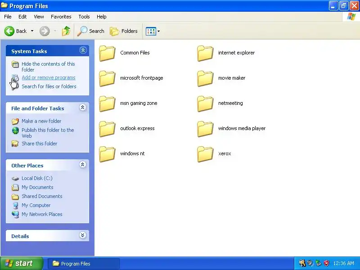Click Add or remove programs link

coord(49,77)
